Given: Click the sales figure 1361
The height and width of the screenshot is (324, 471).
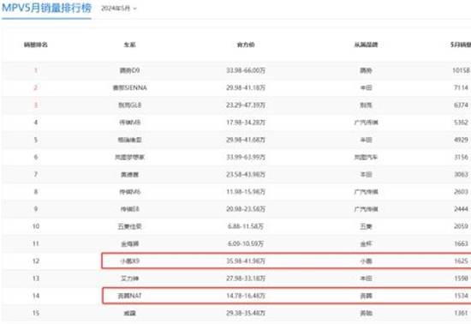Looking at the screenshot, I should click(x=461, y=313).
